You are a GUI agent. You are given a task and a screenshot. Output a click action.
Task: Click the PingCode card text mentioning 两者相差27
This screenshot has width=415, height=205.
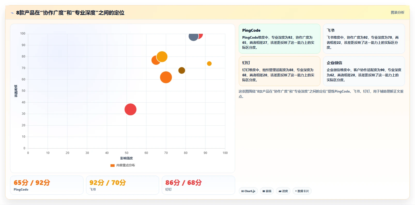tap(278, 43)
